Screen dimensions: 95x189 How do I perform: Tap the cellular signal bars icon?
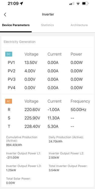point(72,4)
